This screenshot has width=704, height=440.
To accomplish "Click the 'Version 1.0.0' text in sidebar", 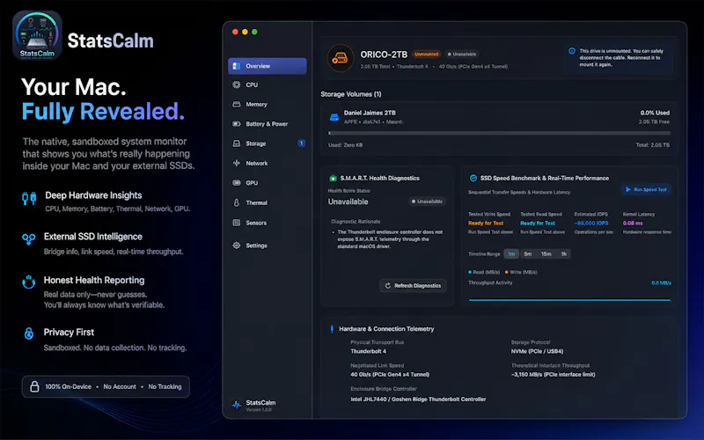I will [x=259, y=410].
